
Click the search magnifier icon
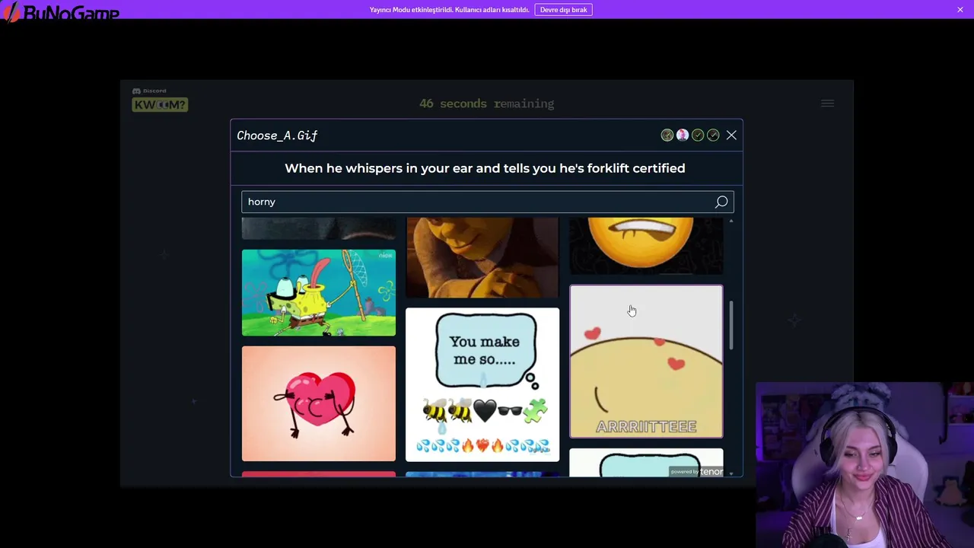[x=721, y=202]
